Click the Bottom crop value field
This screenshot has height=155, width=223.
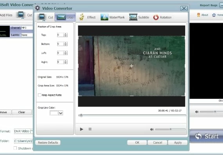pos(60,44)
